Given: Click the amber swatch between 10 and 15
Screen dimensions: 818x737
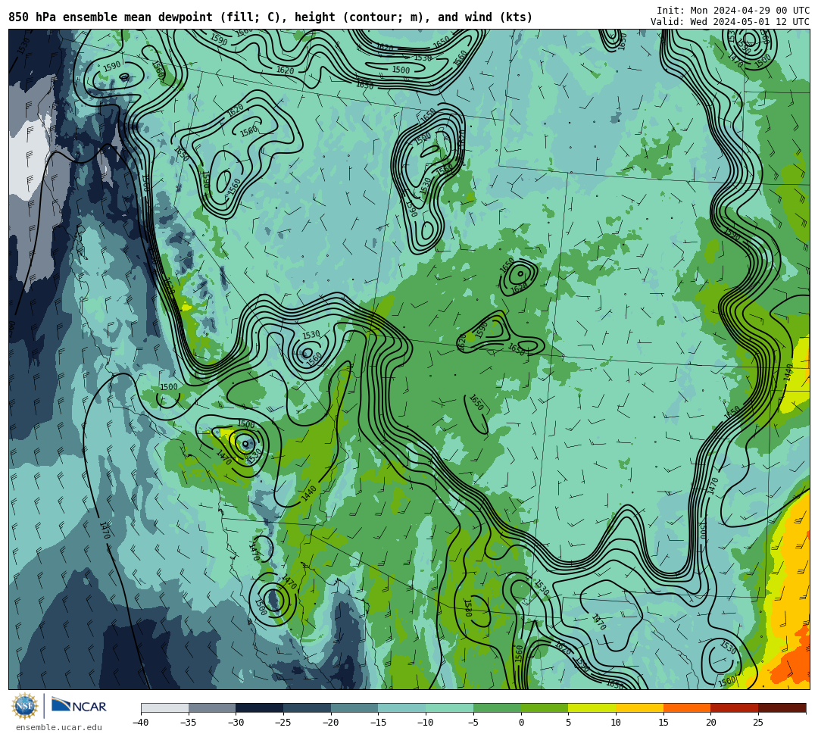Looking at the screenshot, I should (639, 707).
